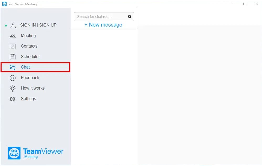263x166 pixels.
Task: Close the TeamViewer Meeting window
Action: pyautogui.click(x=257, y=4)
